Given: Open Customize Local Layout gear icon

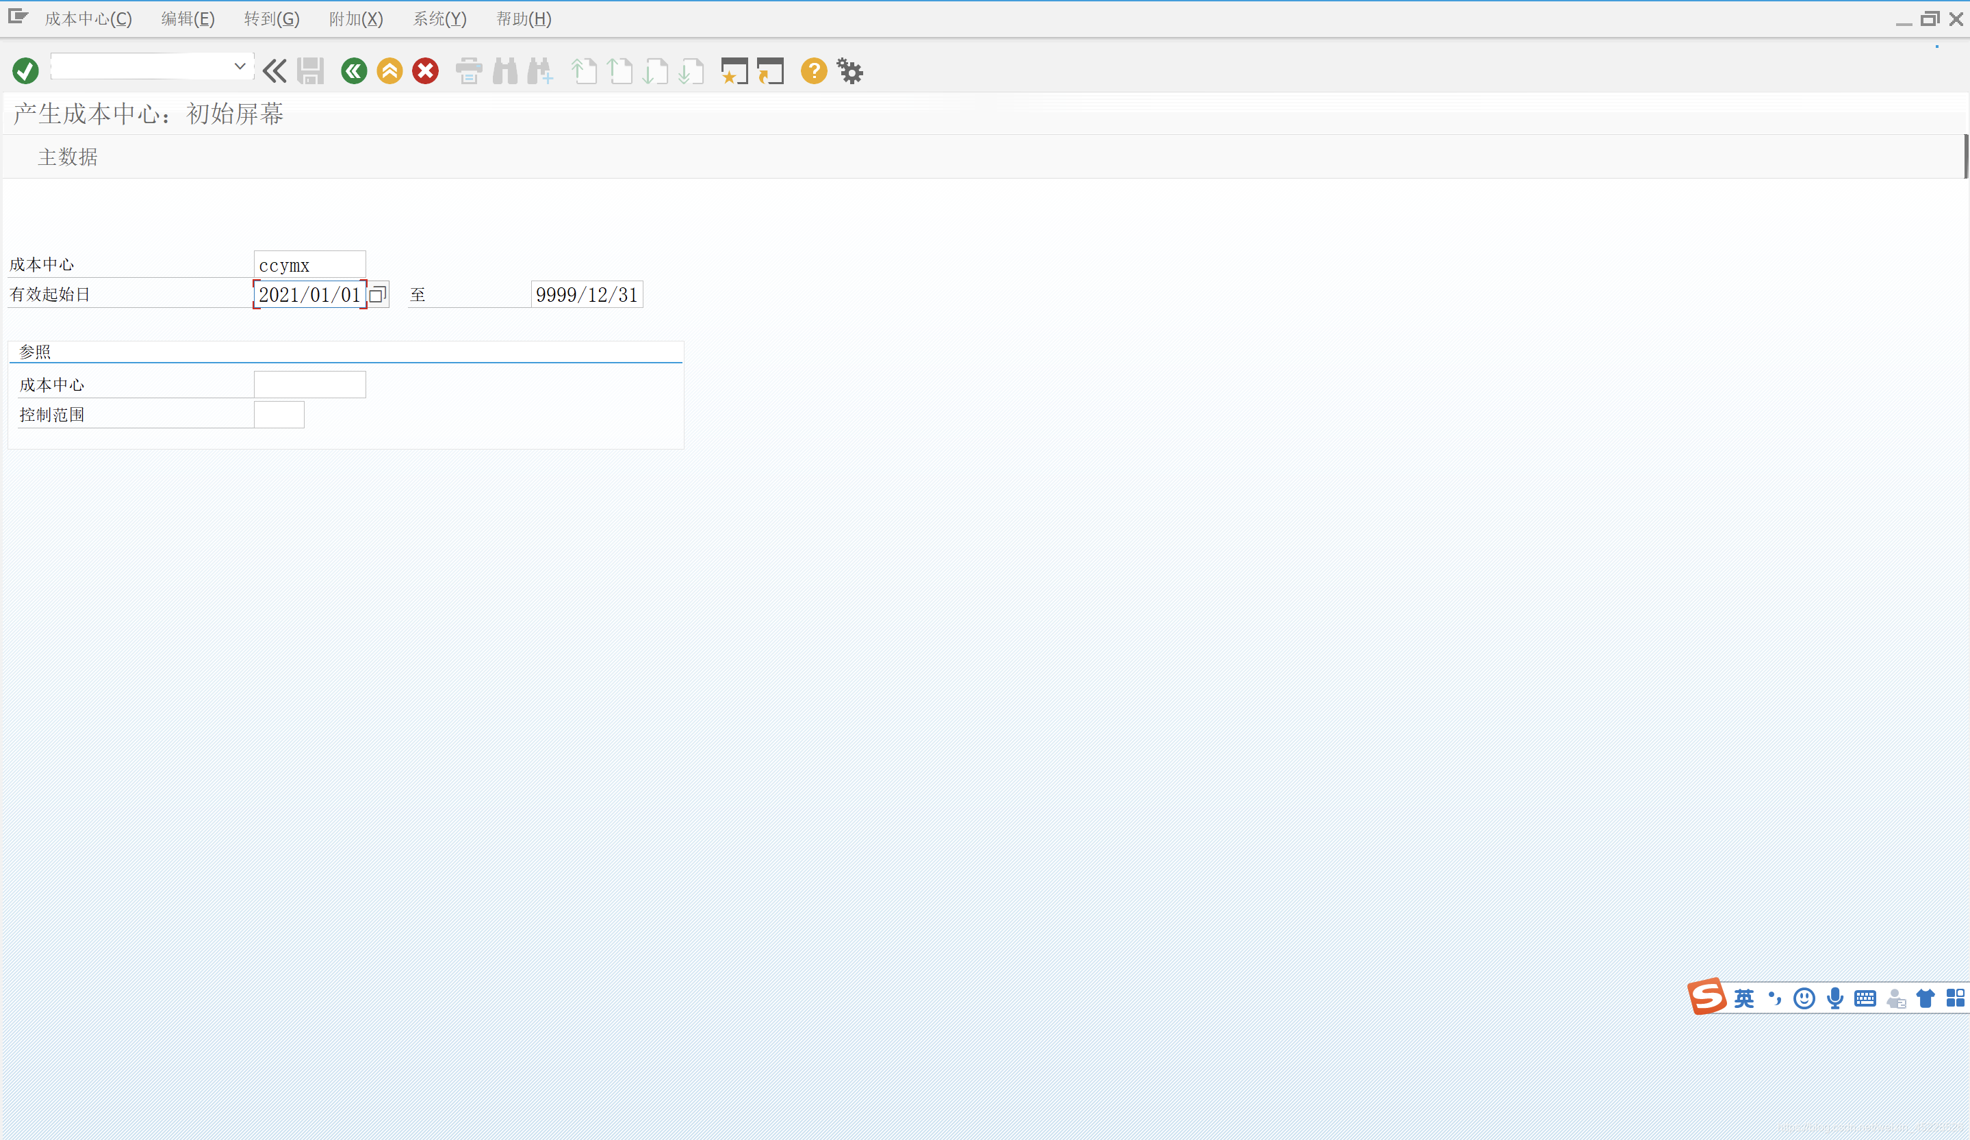Looking at the screenshot, I should 849,71.
